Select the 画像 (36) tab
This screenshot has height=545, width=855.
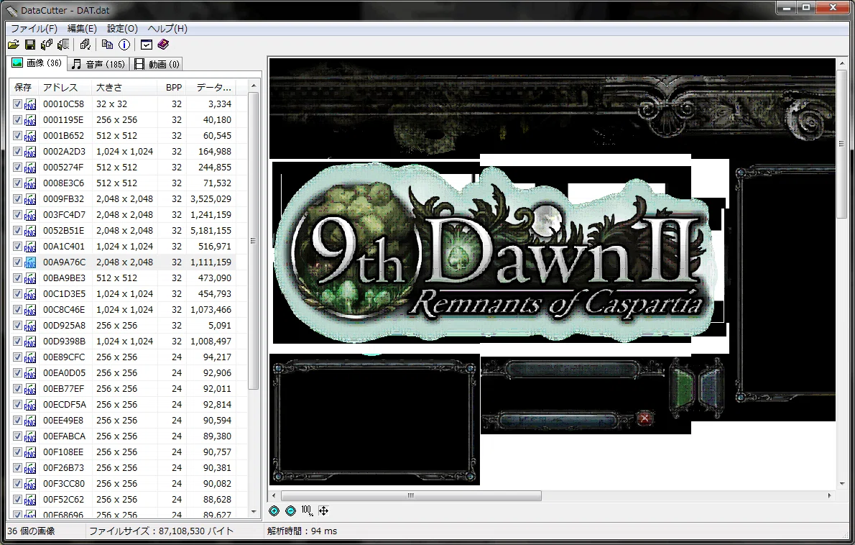tap(37, 63)
